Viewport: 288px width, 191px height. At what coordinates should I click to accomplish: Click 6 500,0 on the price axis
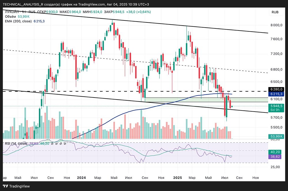click(276, 82)
